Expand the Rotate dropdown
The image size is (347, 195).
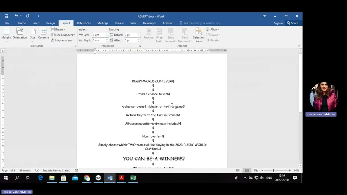(213, 40)
